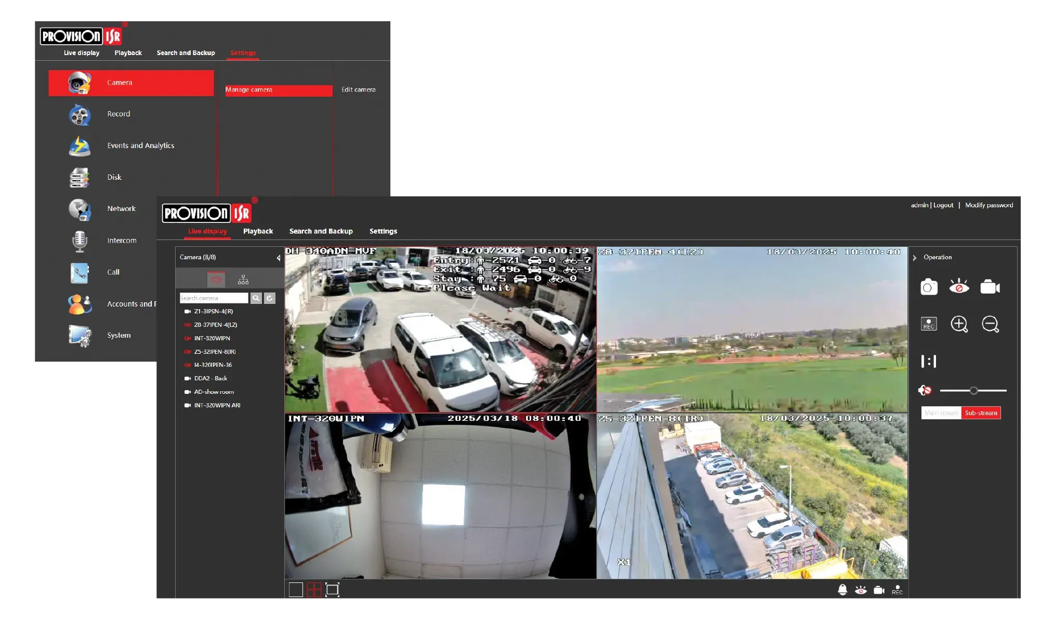This screenshot has width=1054, height=624.
Task: Select Sub-stream option
Action: tap(981, 413)
